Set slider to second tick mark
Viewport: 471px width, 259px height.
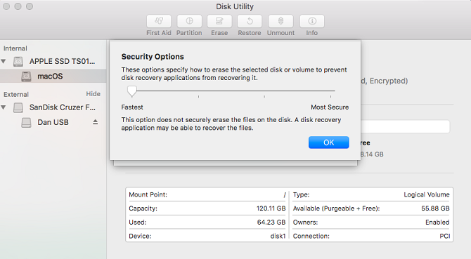point(198,97)
